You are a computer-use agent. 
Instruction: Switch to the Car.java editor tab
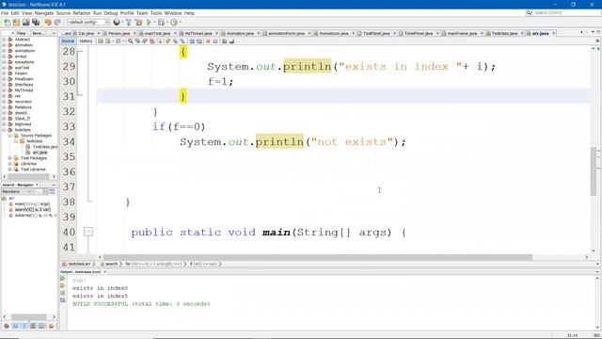pos(86,34)
